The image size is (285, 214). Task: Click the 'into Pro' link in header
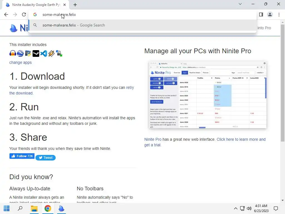[x=264, y=28]
